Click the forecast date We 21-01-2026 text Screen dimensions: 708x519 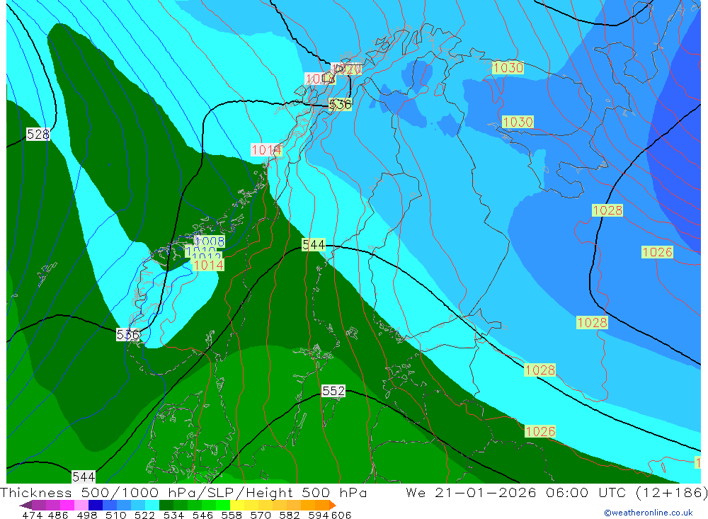471,492
